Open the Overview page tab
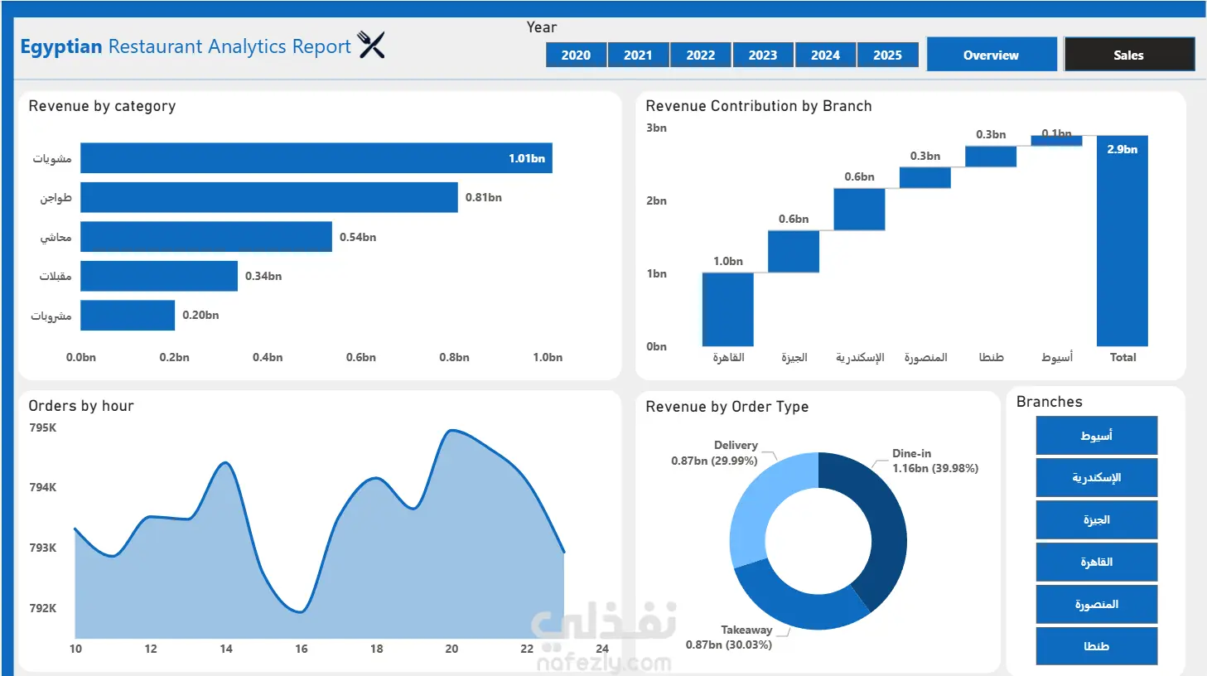The image size is (1207, 676). (992, 55)
